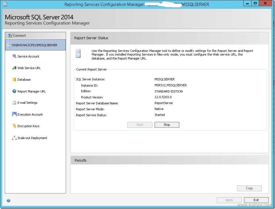Viewport: 275px width, 209px height.
Task: Go to the Web Service URL page
Action: [29, 68]
